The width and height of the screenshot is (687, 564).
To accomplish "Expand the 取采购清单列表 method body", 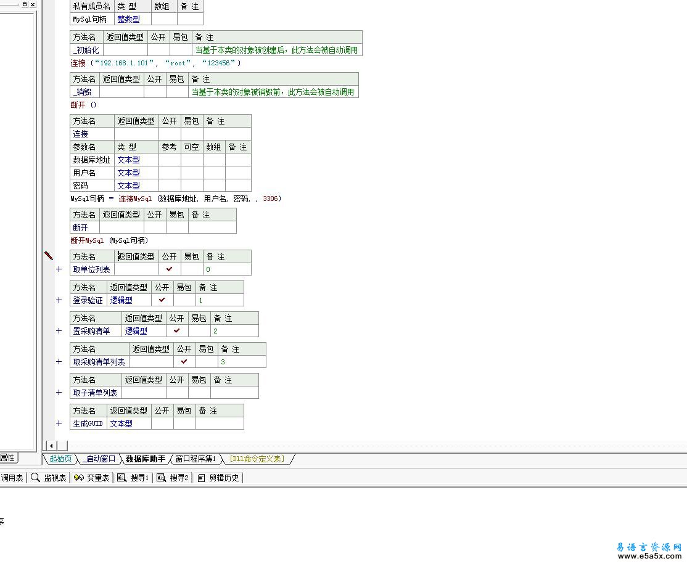I will coord(59,362).
